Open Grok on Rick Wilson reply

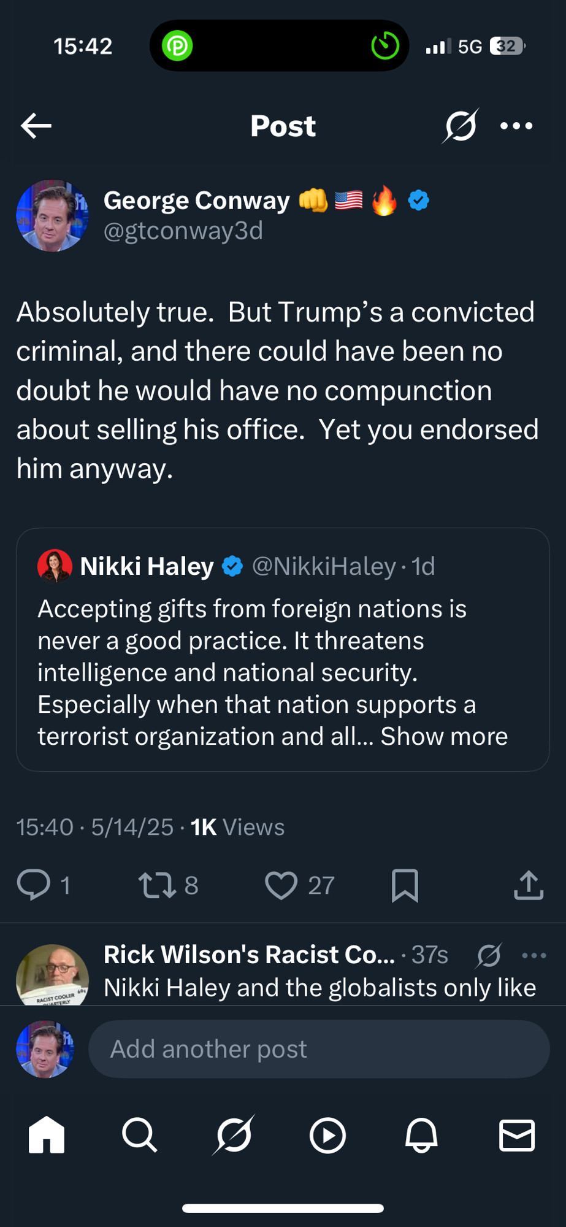(489, 955)
